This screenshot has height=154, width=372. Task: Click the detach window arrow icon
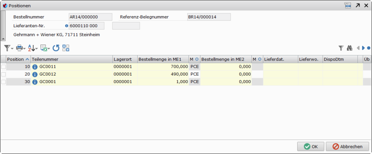[358, 5]
